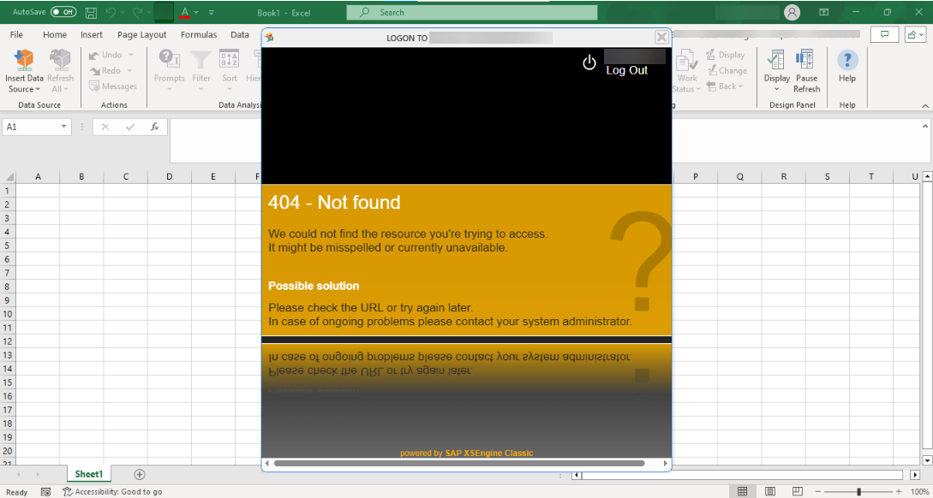Click the Sort icon
This screenshot has height=498, width=933.
tap(229, 60)
